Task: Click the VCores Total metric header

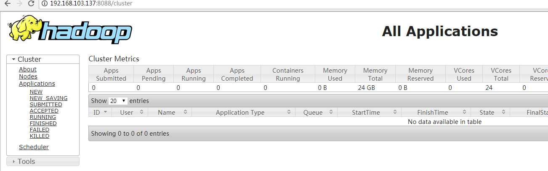Action: click(501, 74)
